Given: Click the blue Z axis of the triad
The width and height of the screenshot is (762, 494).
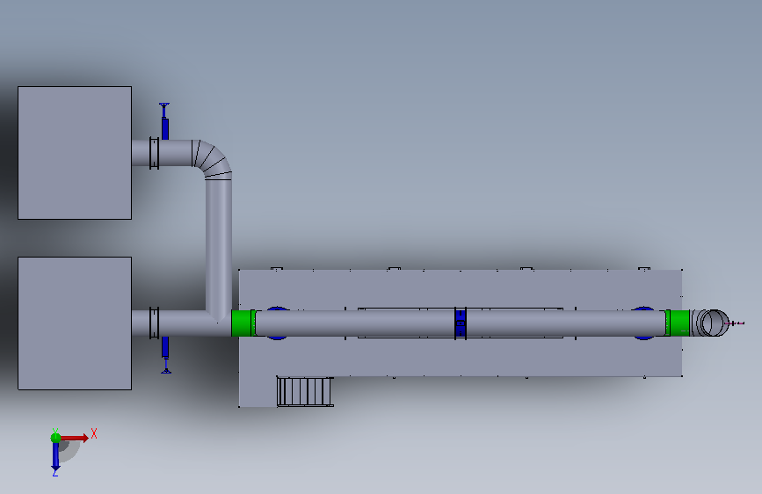Looking at the screenshot, I should [56, 457].
